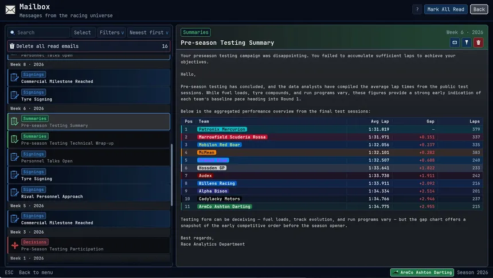Click the Back button
The image size is (493, 278).
click(x=479, y=9)
